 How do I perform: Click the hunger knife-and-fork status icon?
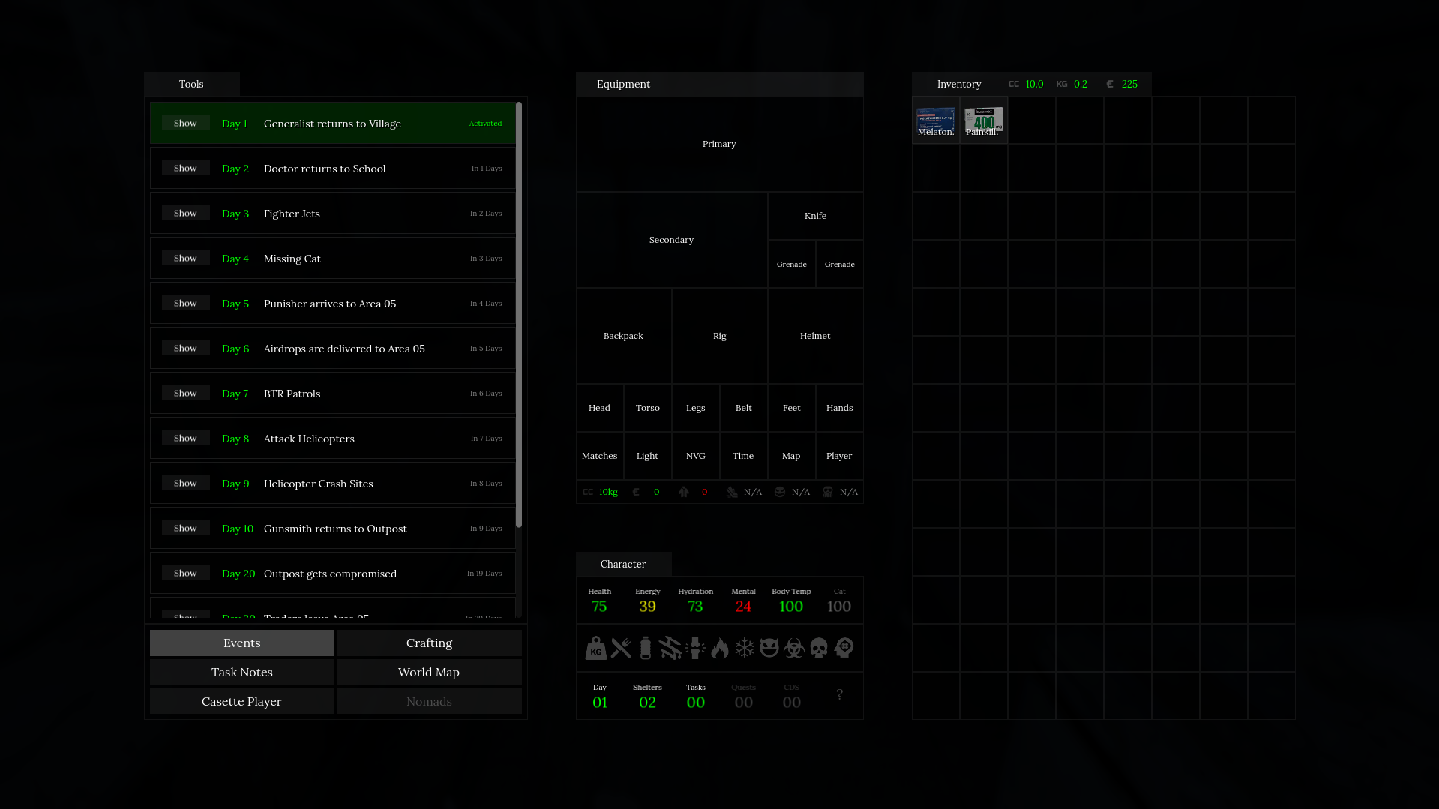click(621, 648)
